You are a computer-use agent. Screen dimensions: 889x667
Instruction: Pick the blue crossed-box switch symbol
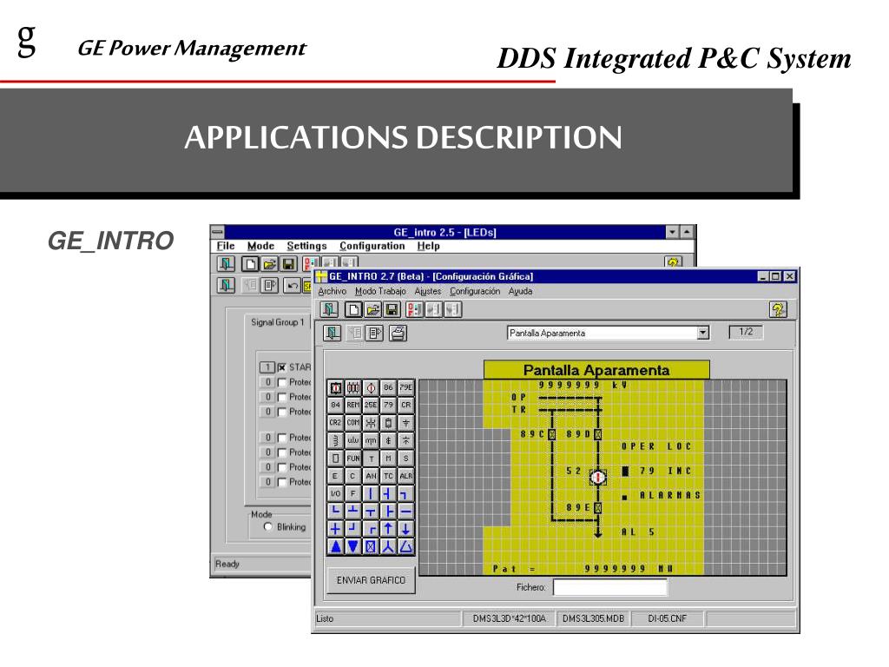click(x=371, y=546)
